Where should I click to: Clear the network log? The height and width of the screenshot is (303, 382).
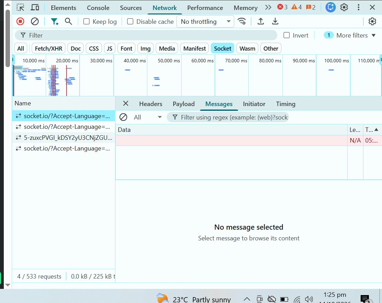pyautogui.click(x=35, y=21)
